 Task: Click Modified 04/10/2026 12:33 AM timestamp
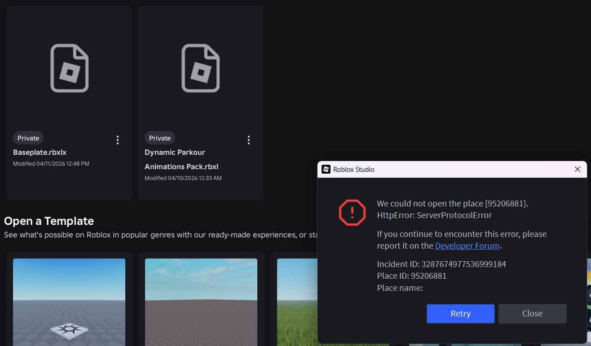pos(183,178)
